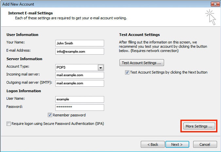The image size is (221, 152).
Task: Toggle the Remember password checkbox
Action: (50, 115)
